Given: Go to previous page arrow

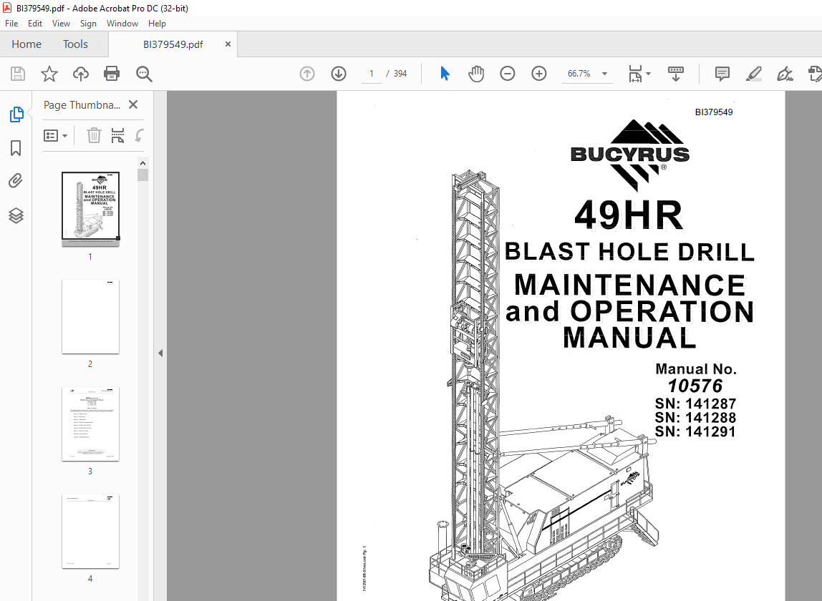Looking at the screenshot, I should click(307, 74).
